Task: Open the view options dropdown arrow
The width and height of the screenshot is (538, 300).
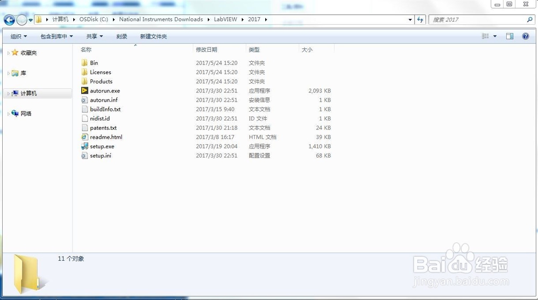Action: [495, 36]
